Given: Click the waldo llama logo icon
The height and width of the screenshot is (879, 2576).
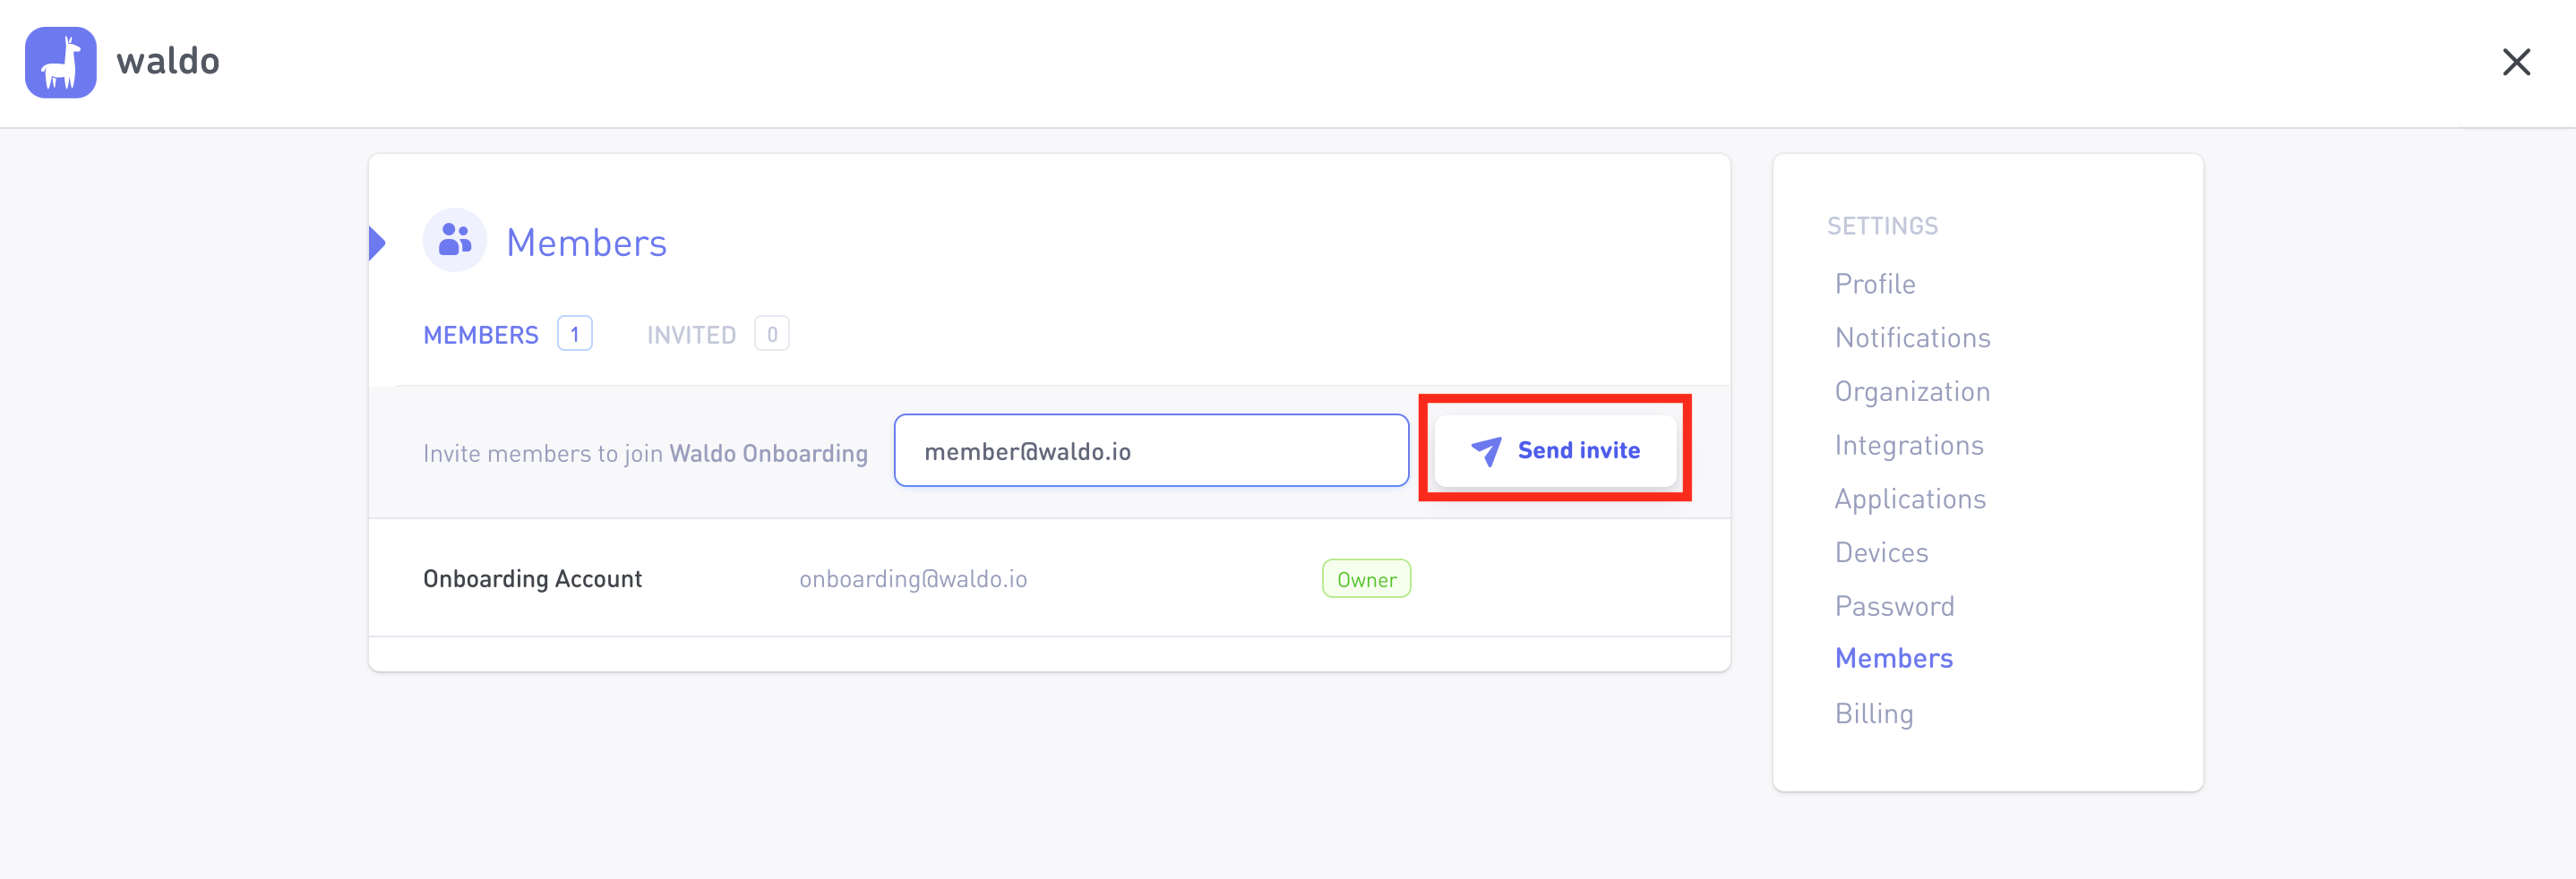Looking at the screenshot, I should pyautogui.click(x=61, y=62).
